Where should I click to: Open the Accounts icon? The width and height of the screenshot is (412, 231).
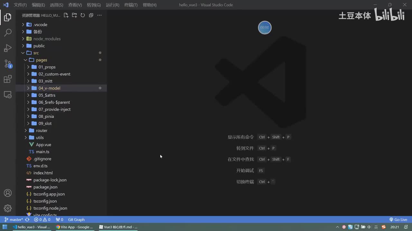[8, 193]
